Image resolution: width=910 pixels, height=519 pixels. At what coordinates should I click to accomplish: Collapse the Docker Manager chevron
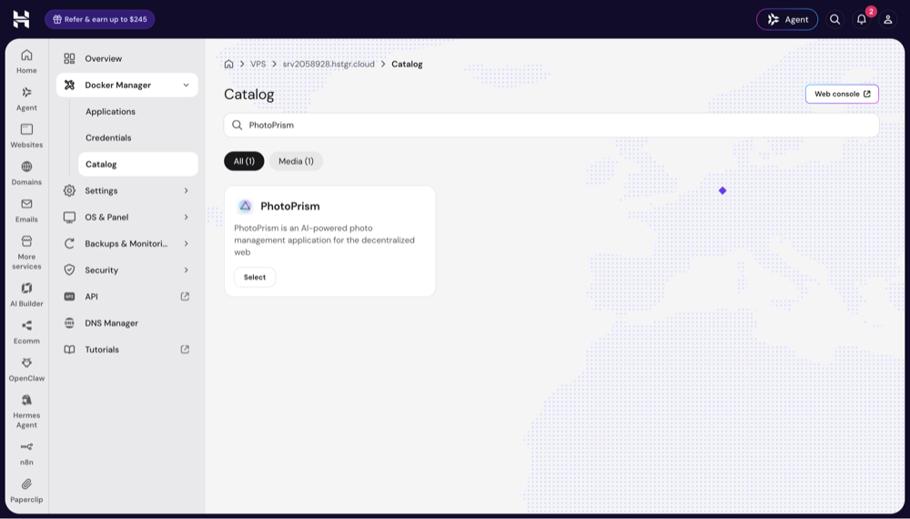click(x=186, y=86)
